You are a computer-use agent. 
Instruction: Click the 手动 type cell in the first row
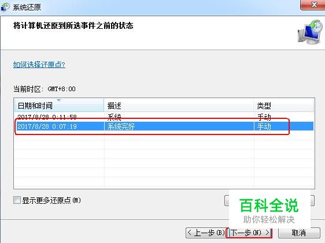[264, 117]
